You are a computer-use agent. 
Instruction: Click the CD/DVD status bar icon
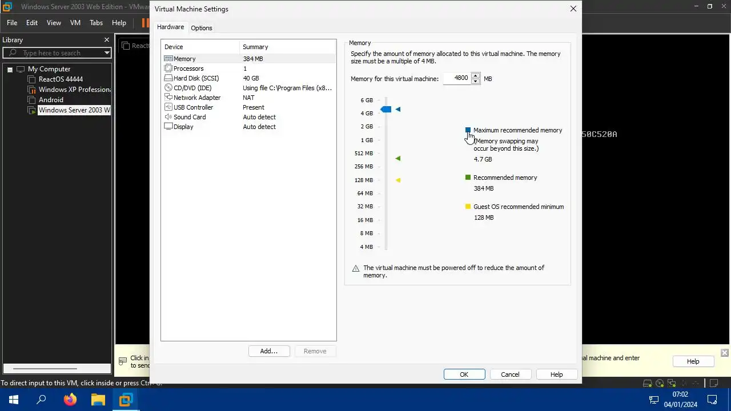tap(660, 383)
